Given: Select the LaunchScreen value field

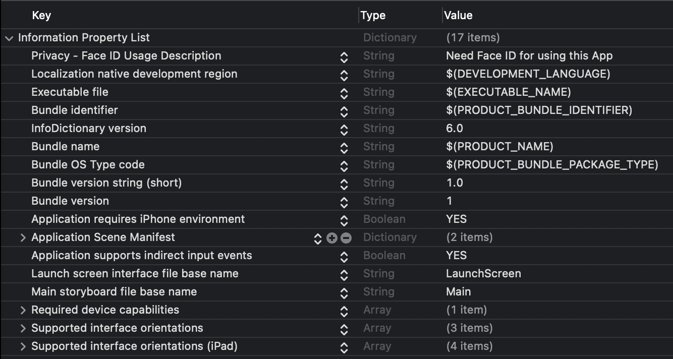Looking at the screenshot, I should 483,274.
